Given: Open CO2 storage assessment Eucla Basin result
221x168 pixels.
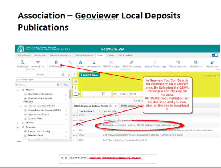Looking at the screenshot, I should pyautogui.click(x=143, y=135).
